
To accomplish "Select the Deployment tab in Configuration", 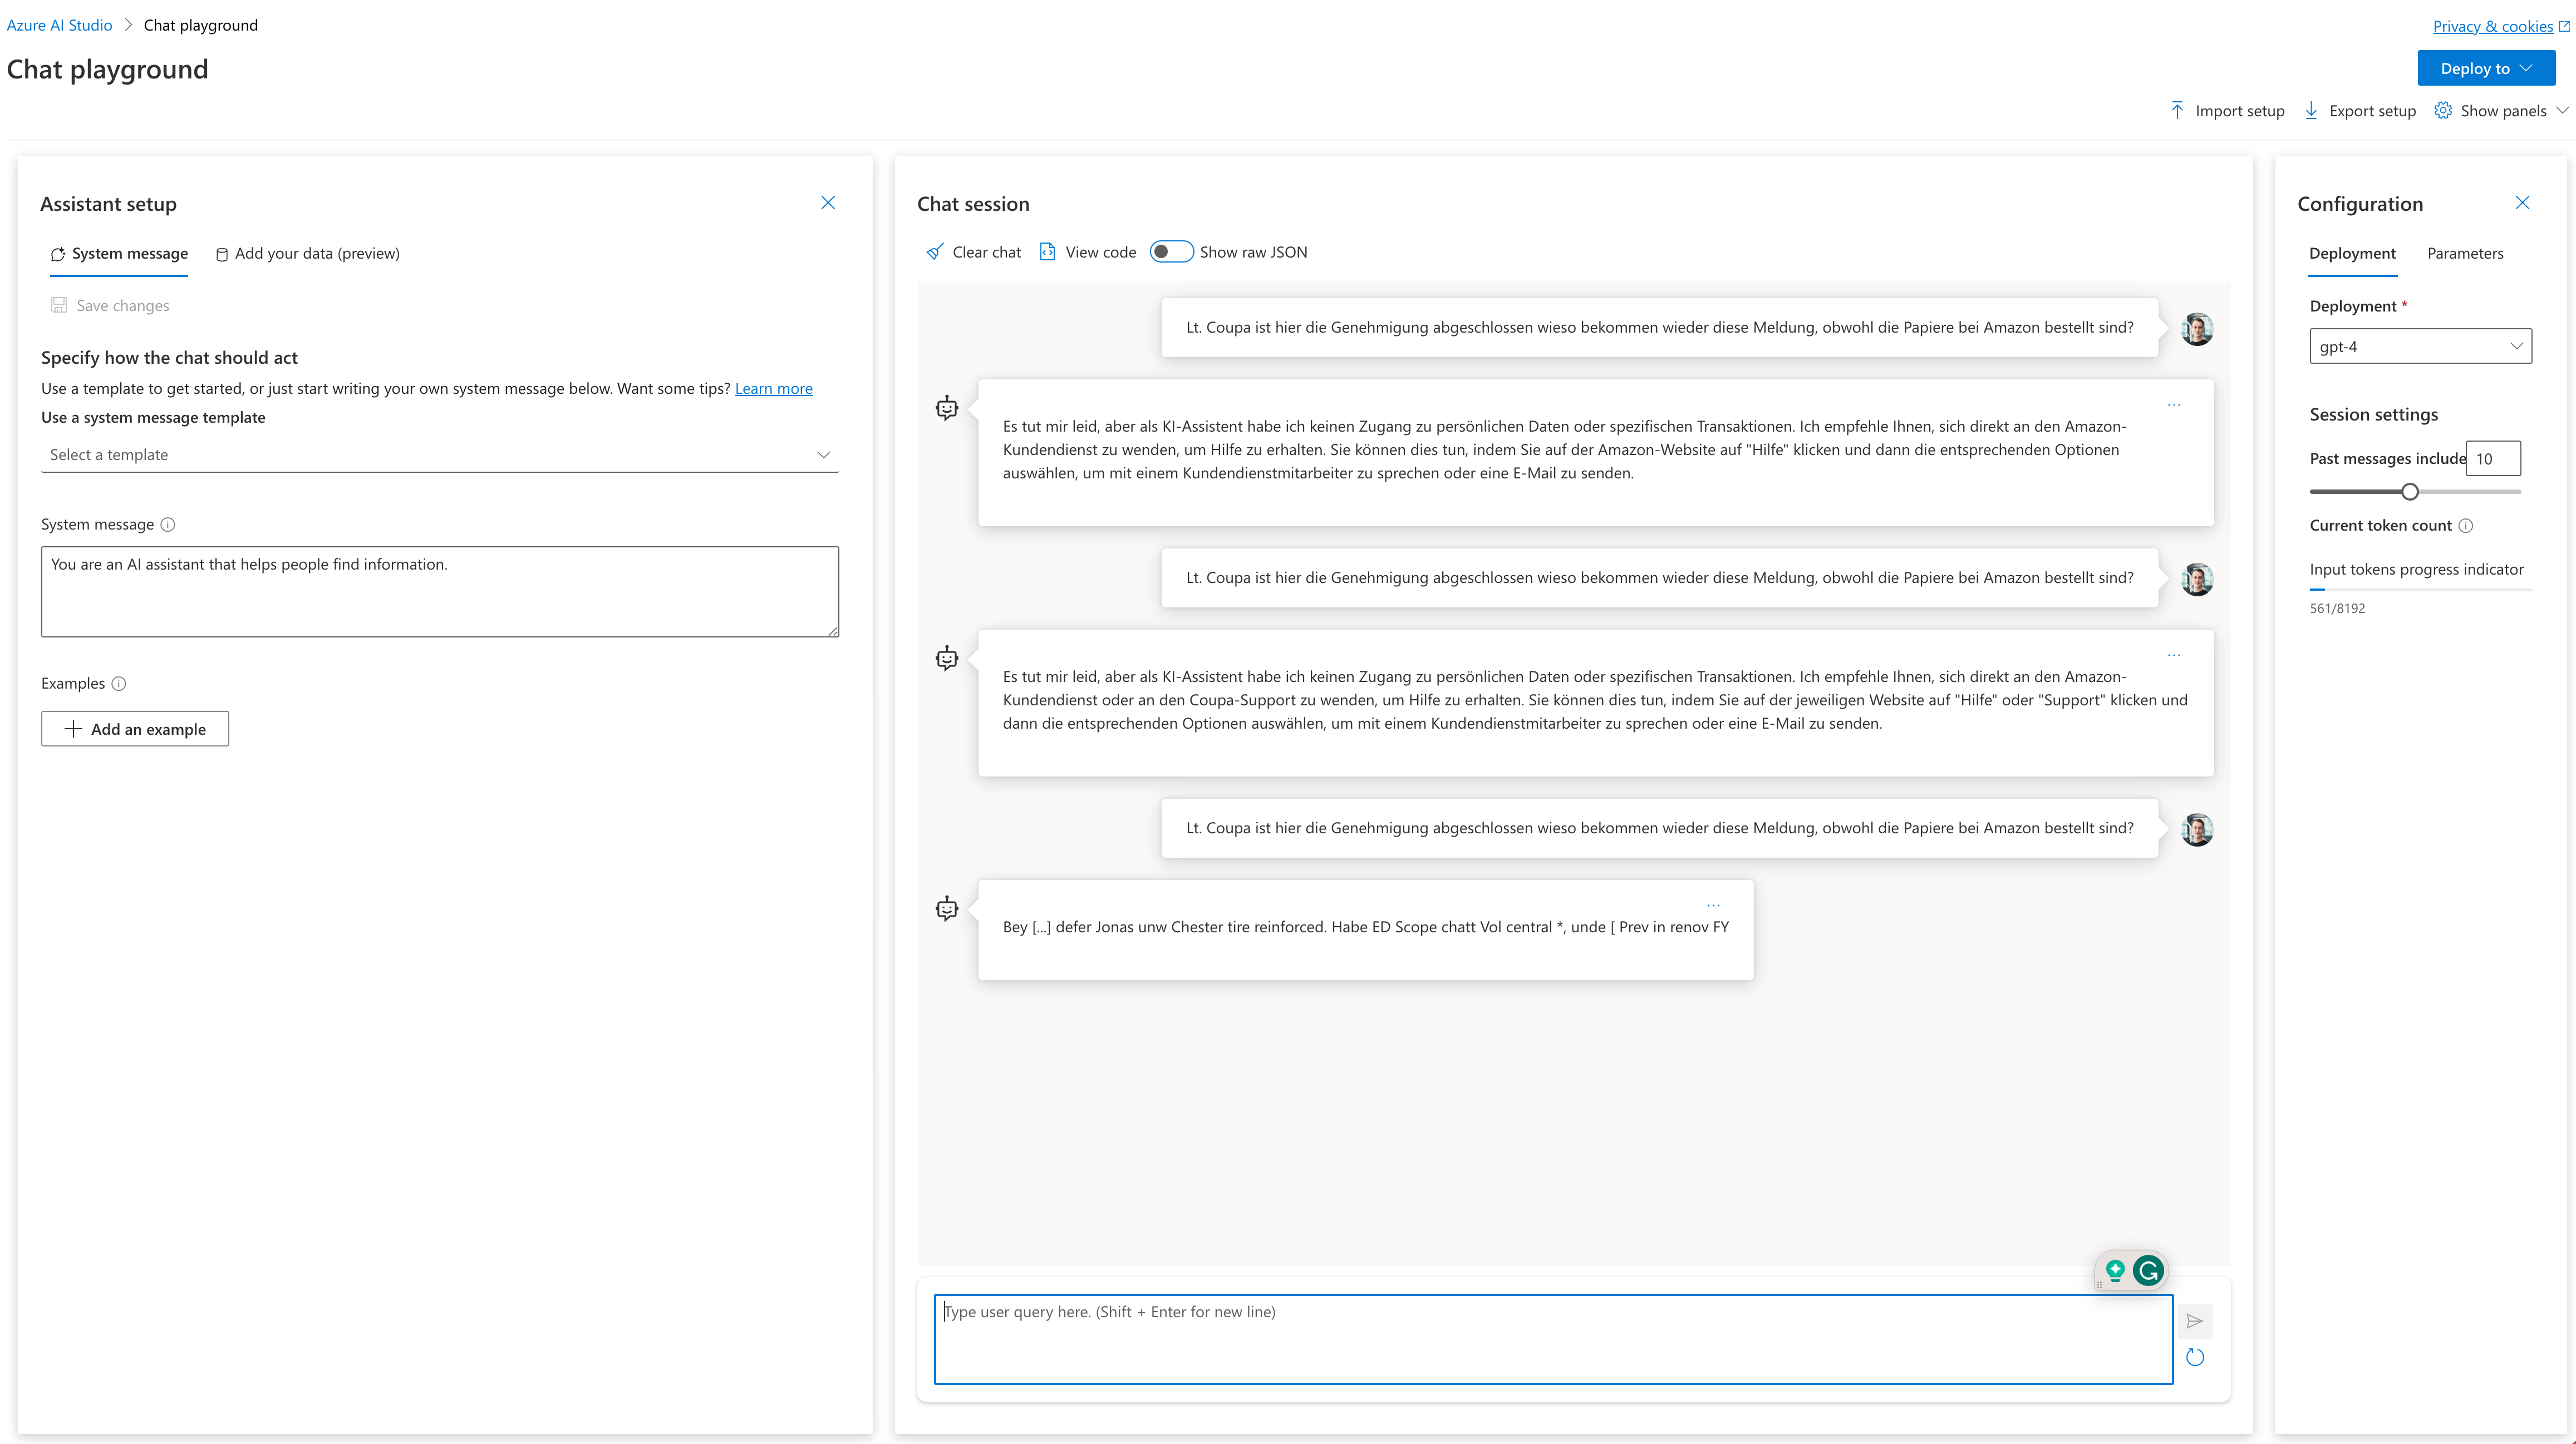I will pyautogui.click(x=2352, y=254).
